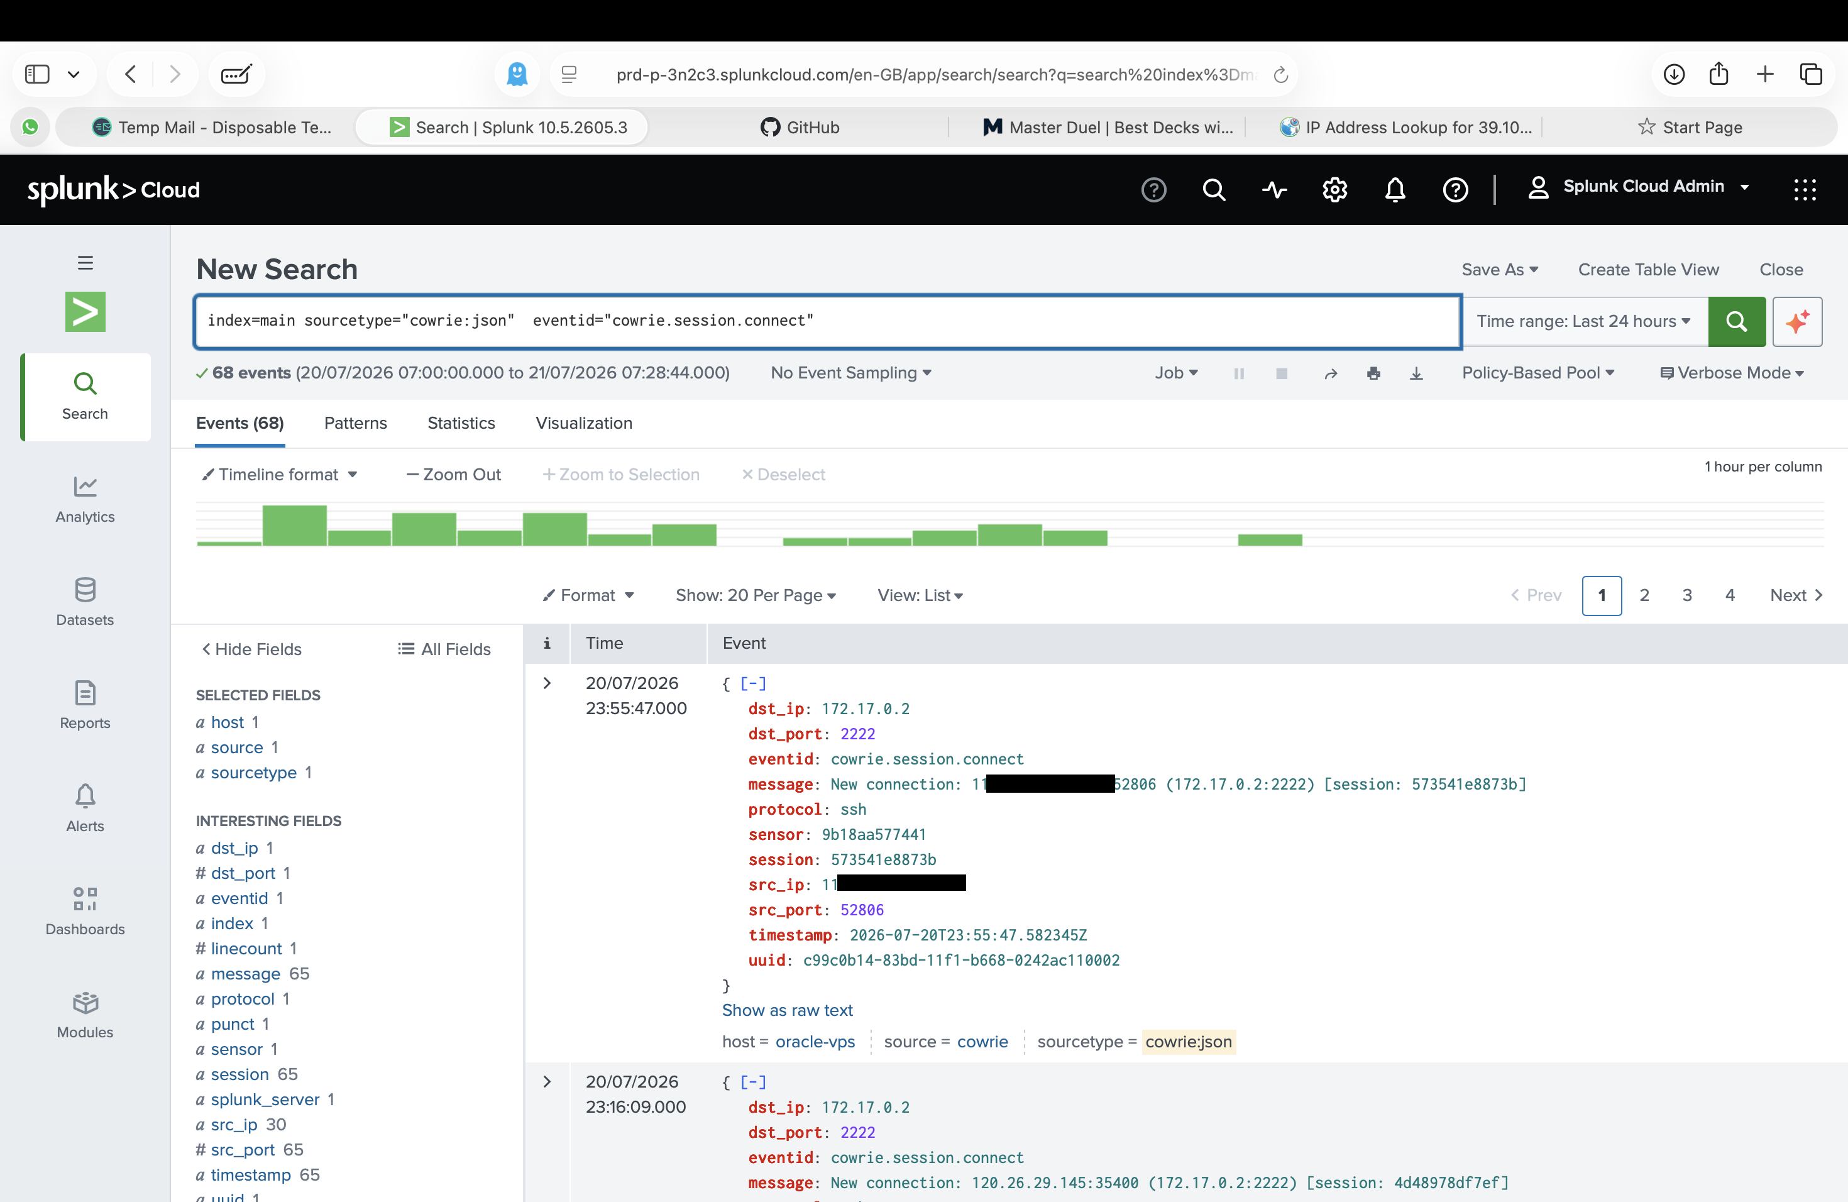Toggle the browser sidebar panel

click(x=37, y=75)
